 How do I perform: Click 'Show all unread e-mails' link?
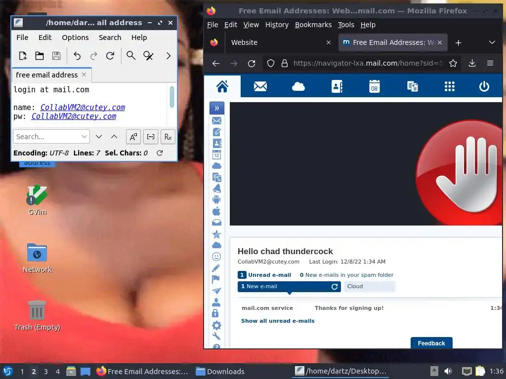click(278, 321)
